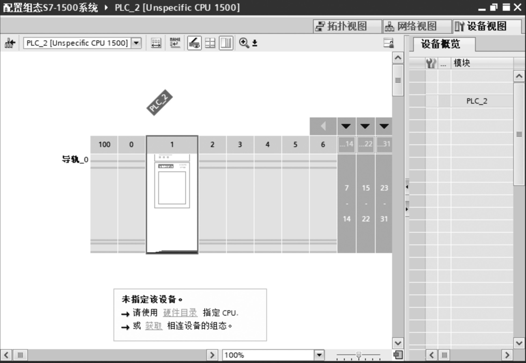Expand slots 15-22 with the down arrow
The width and height of the screenshot is (526, 363).
click(365, 126)
